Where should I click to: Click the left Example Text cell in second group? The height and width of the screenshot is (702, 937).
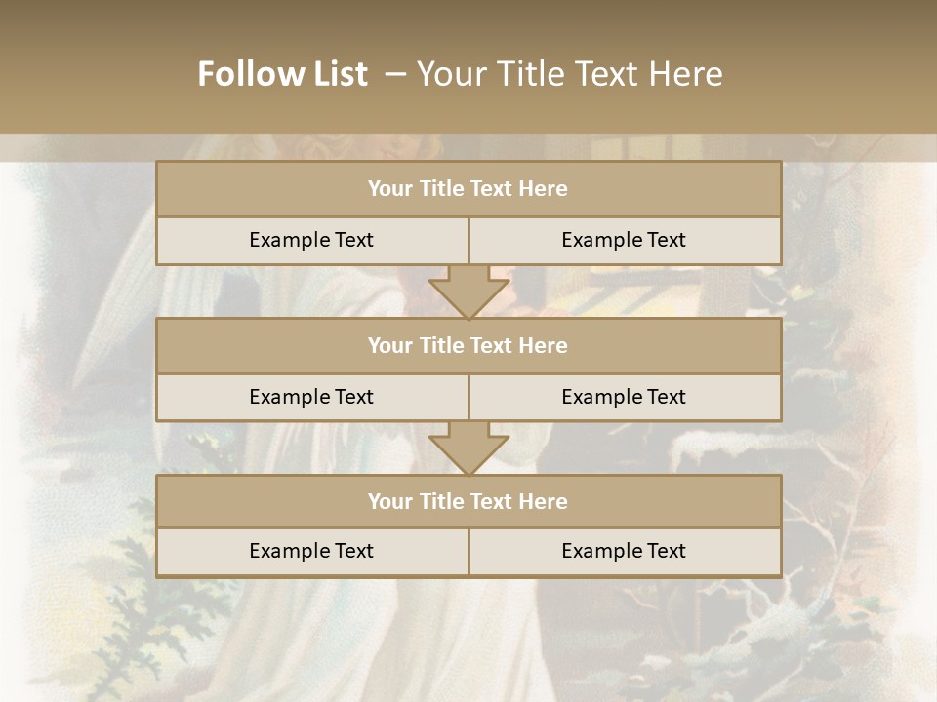click(x=311, y=397)
